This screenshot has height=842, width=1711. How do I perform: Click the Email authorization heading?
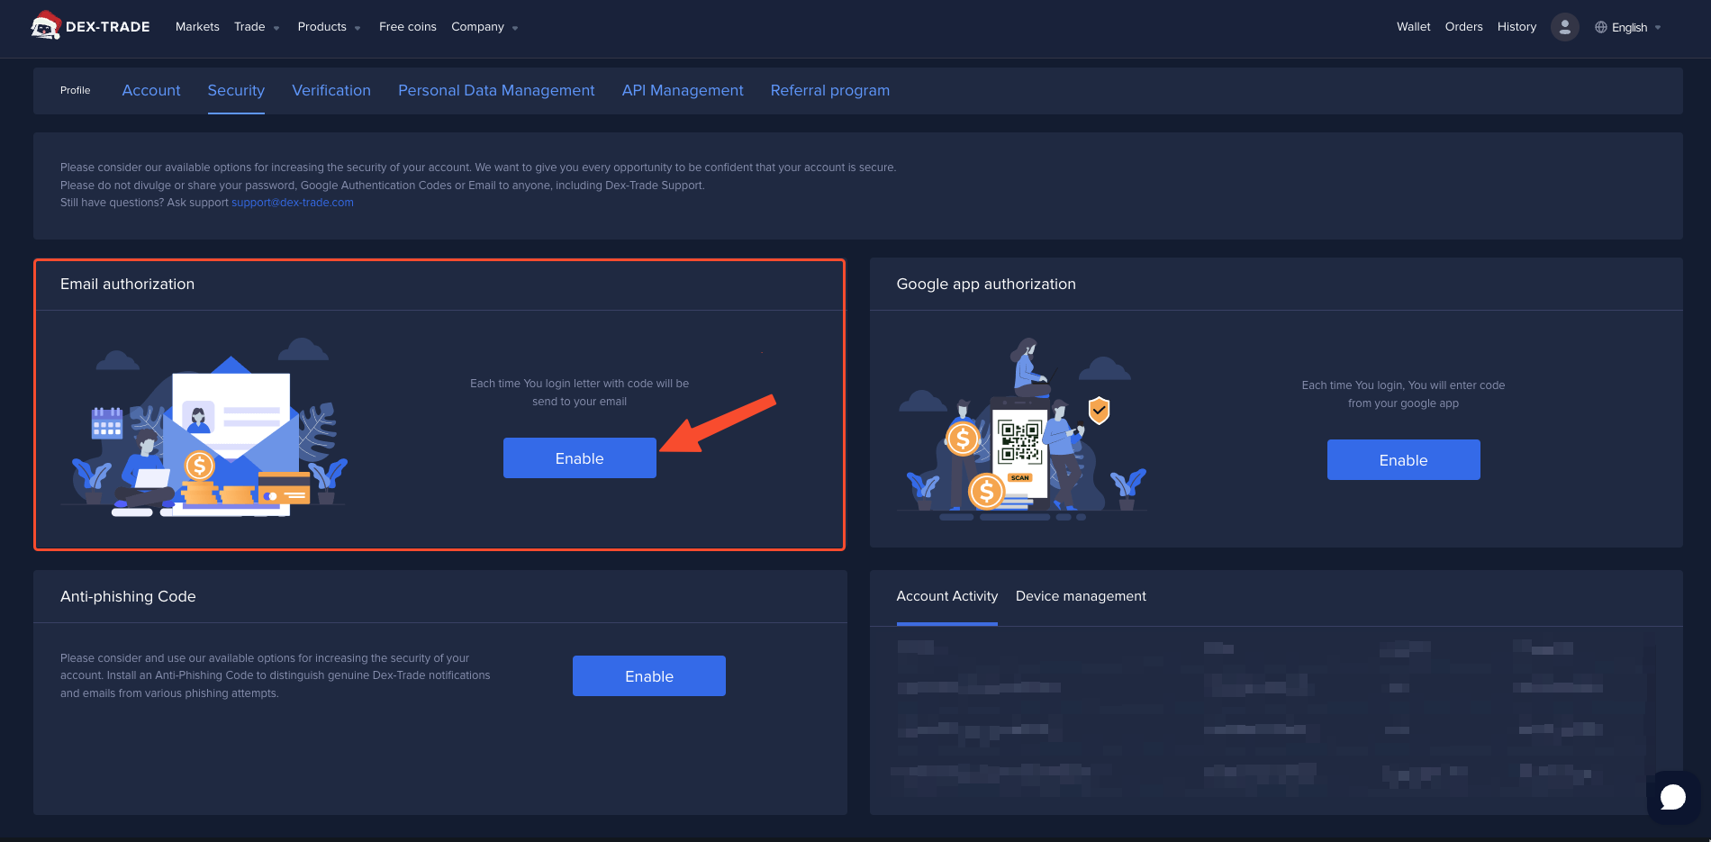[127, 284]
